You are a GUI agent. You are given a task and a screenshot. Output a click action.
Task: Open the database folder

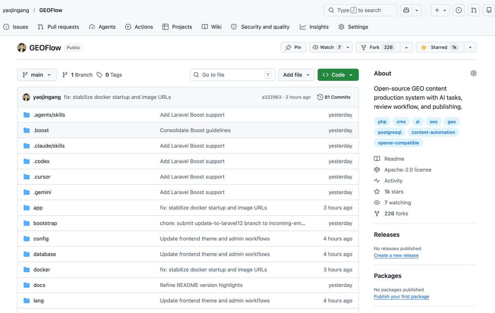coord(45,254)
